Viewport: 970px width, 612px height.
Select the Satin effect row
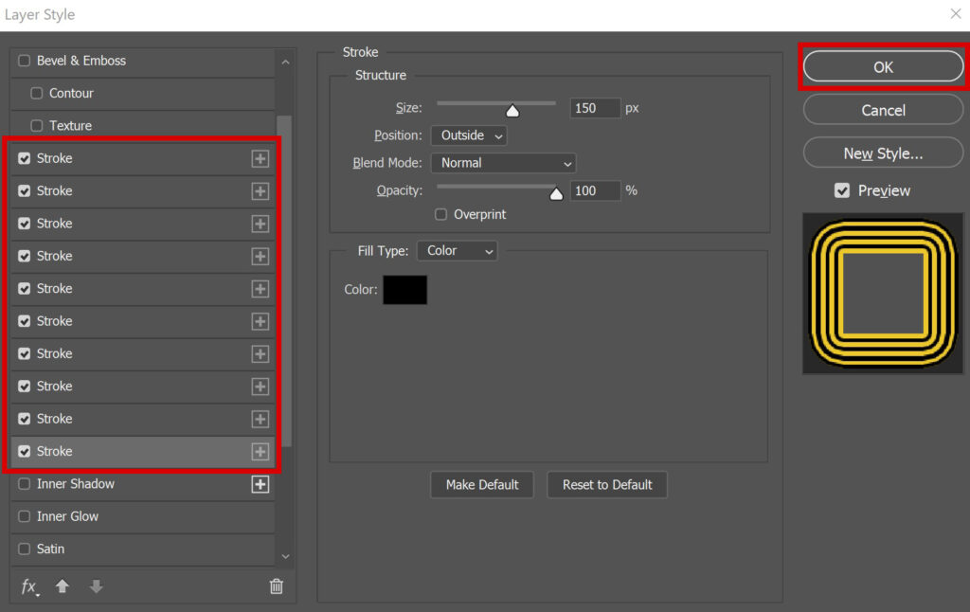pyautogui.click(x=143, y=549)
